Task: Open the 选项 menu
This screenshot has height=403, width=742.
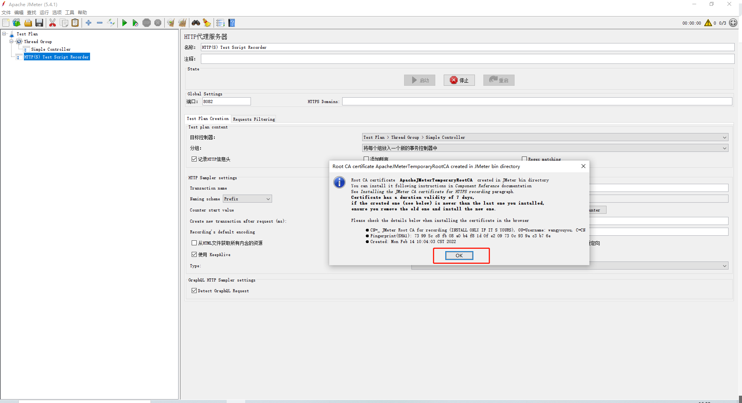Action: pos(57,12)
